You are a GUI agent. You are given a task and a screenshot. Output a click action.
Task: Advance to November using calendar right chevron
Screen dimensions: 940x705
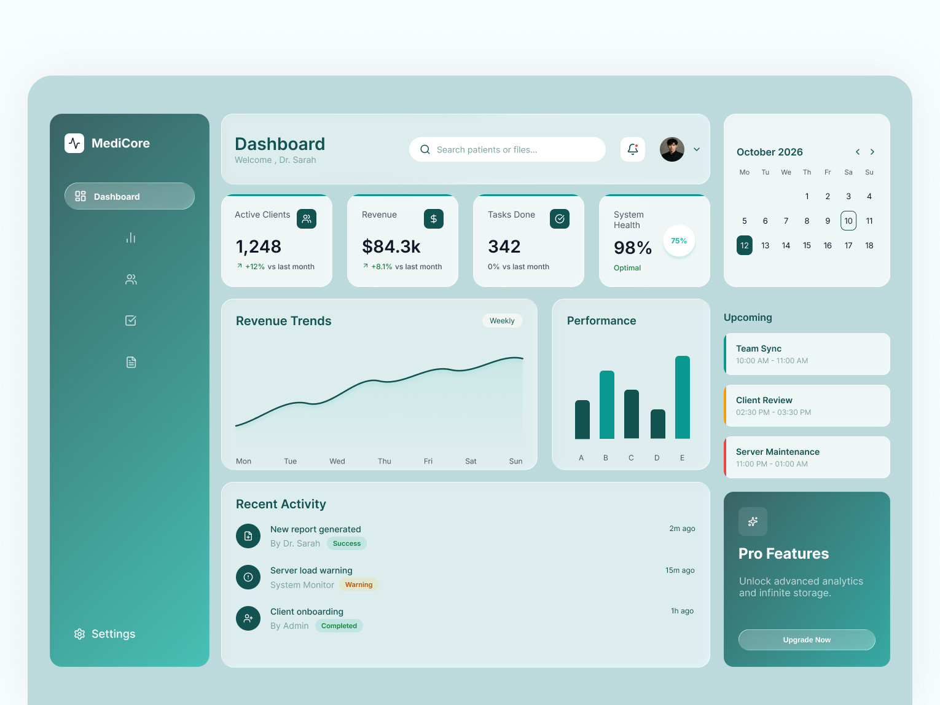(x=872, y=152)
